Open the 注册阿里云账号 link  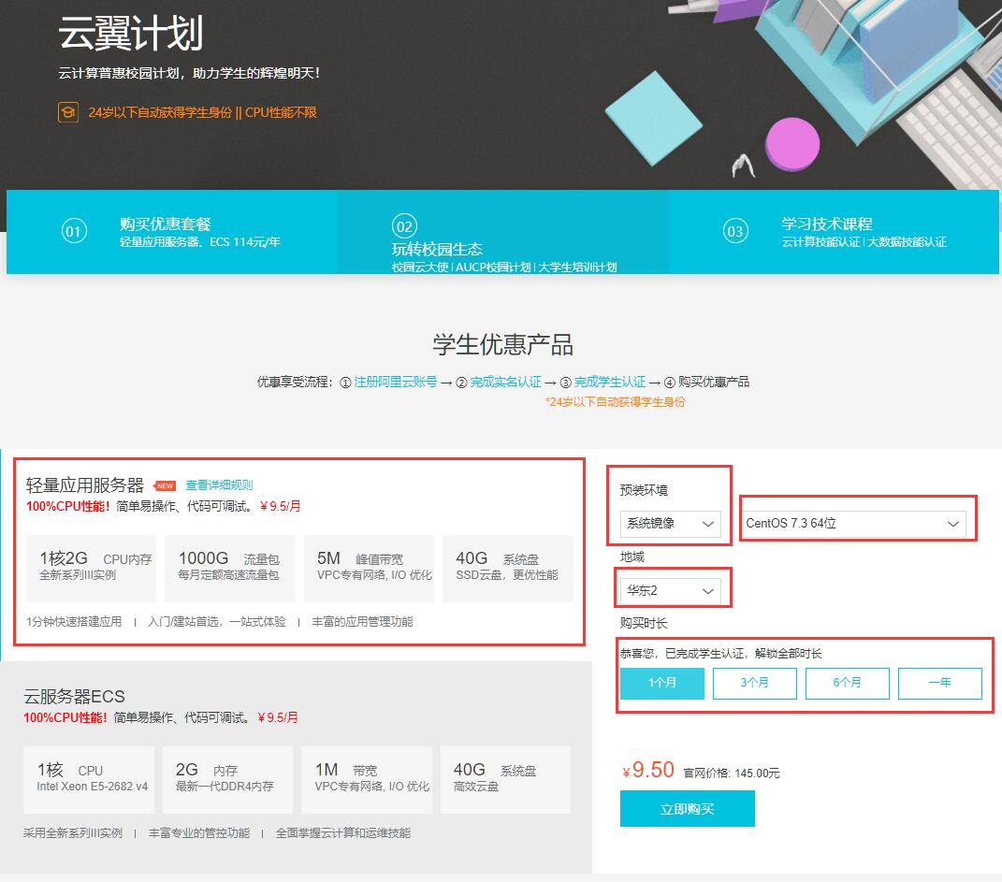click(396, 382)
